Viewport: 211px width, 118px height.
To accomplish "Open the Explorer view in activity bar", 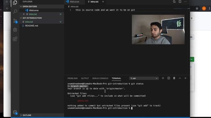I will tap(15, 3).
